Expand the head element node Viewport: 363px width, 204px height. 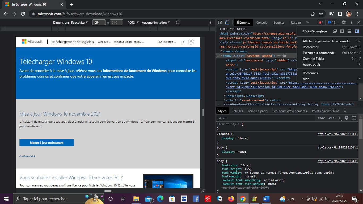[x=221, y=51]
